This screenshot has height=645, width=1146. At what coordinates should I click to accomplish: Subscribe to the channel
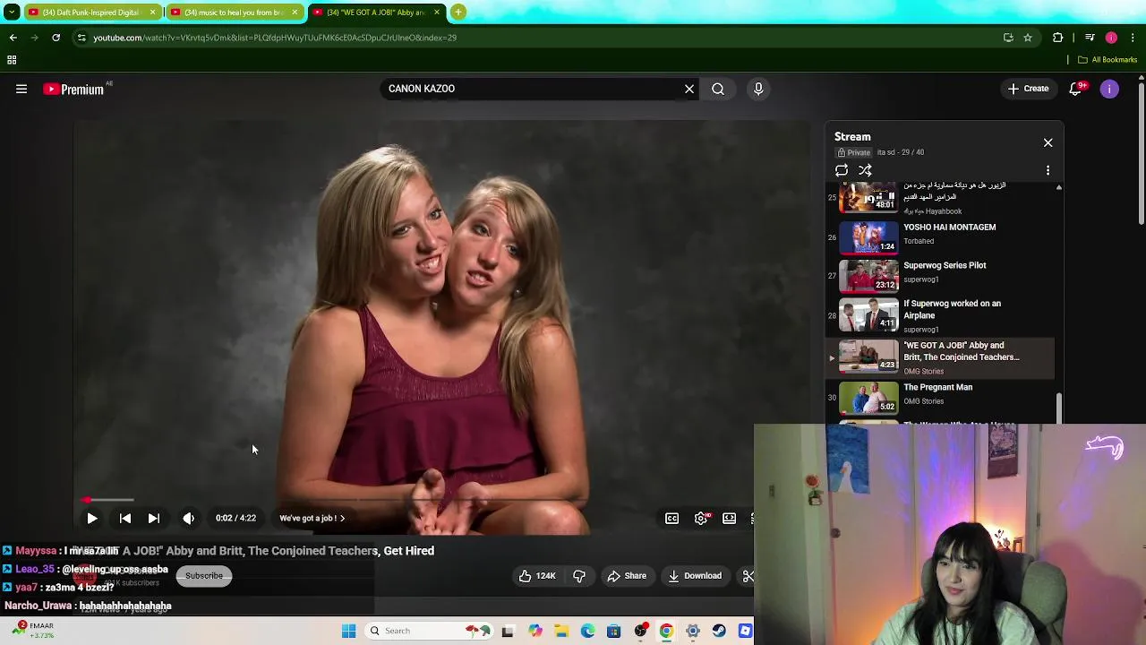tap(204, 576)
